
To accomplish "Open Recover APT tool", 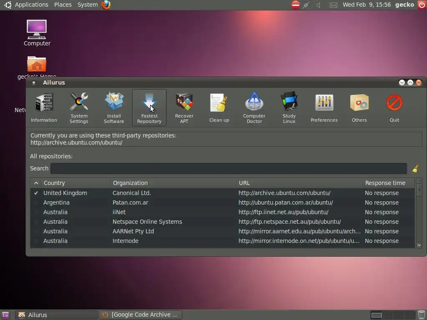I will click(x=184, y=108).
